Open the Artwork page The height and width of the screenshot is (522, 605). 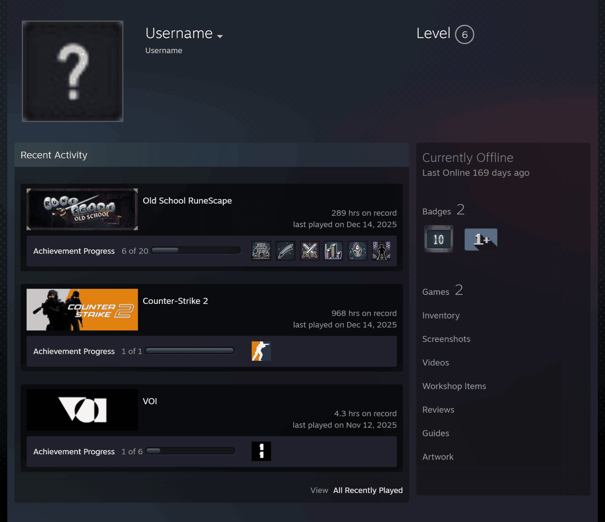438,457
